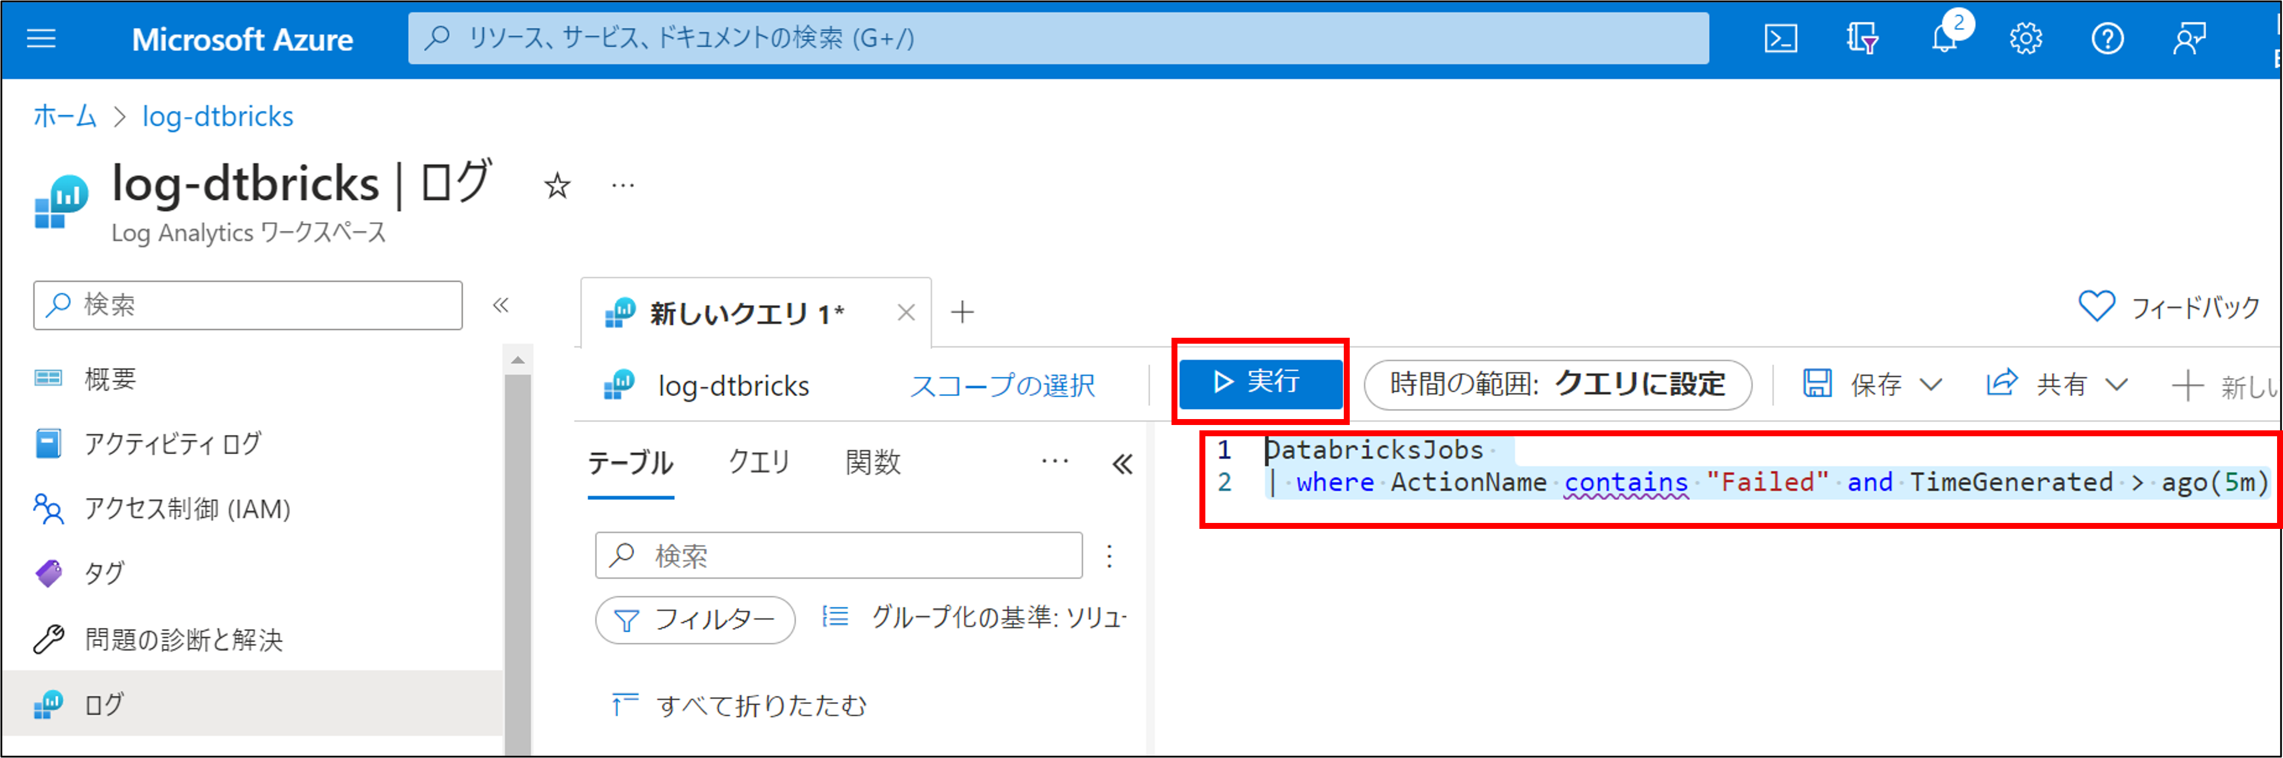Open the help question mark icon
This screenshot has width=2283, height=758.
(x=2107, y=39)
